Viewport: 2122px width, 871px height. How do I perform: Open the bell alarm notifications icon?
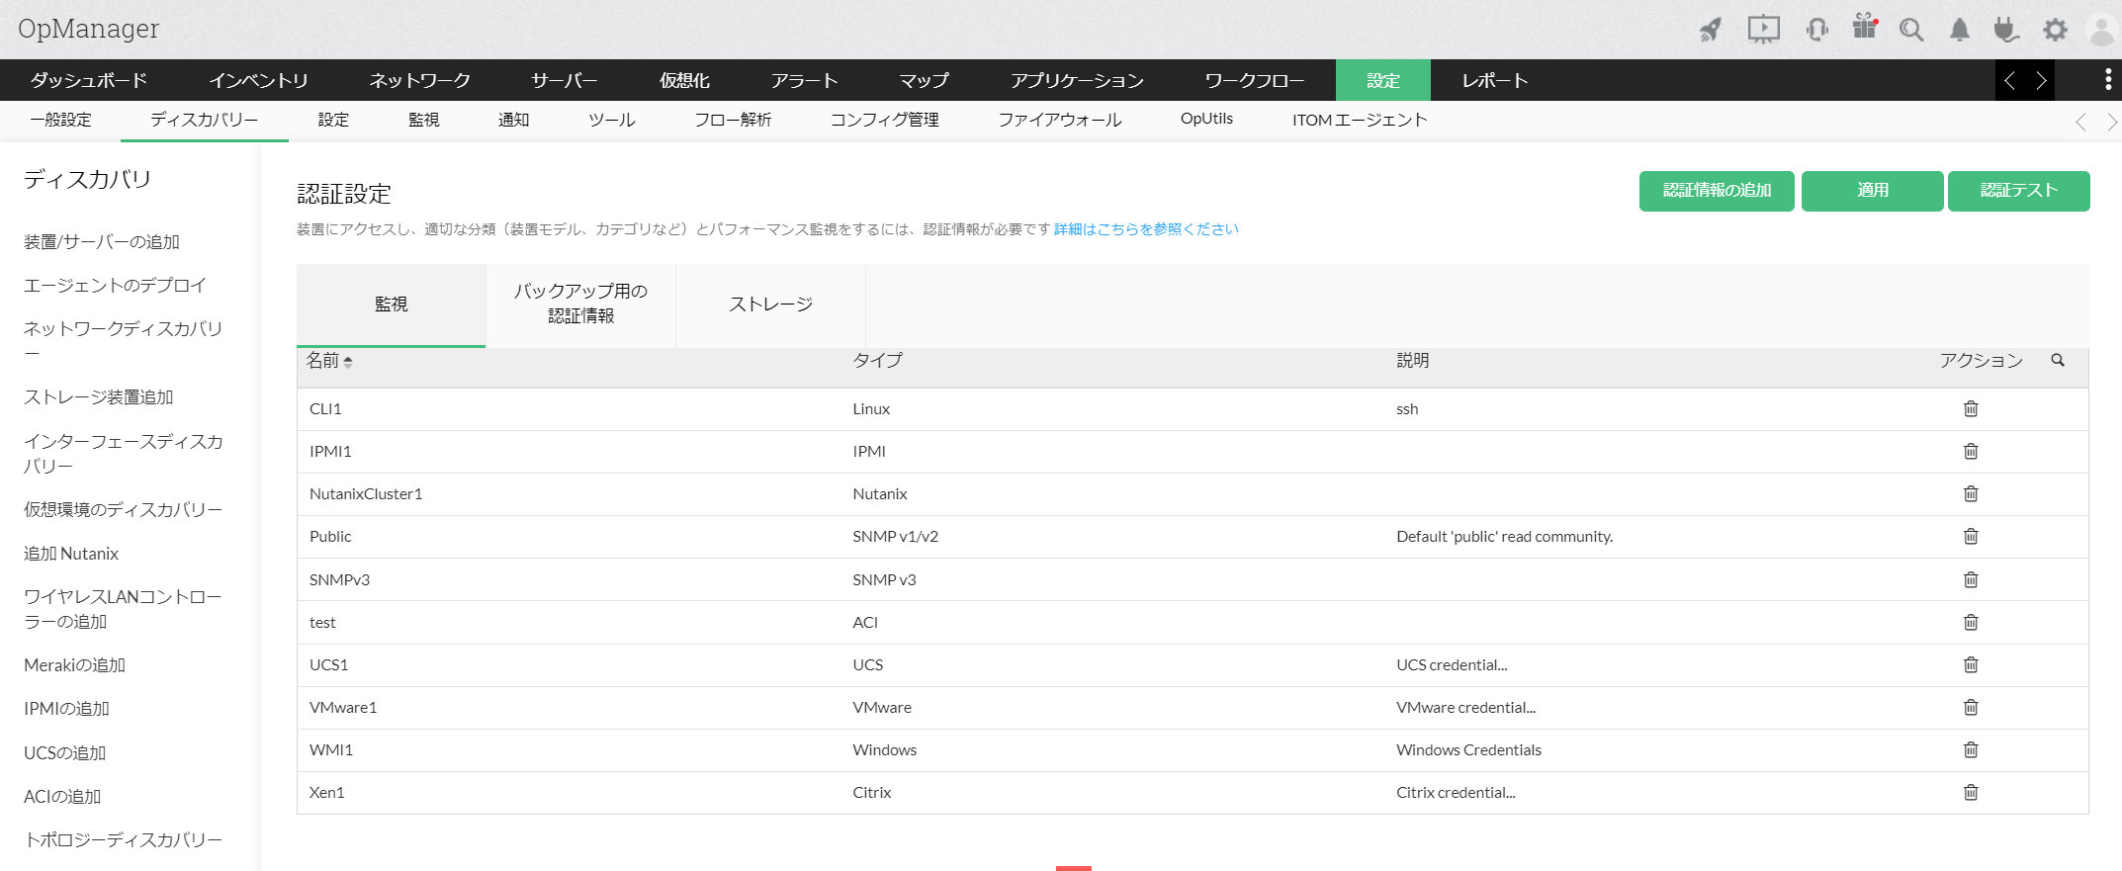[x=1959, y=30]
